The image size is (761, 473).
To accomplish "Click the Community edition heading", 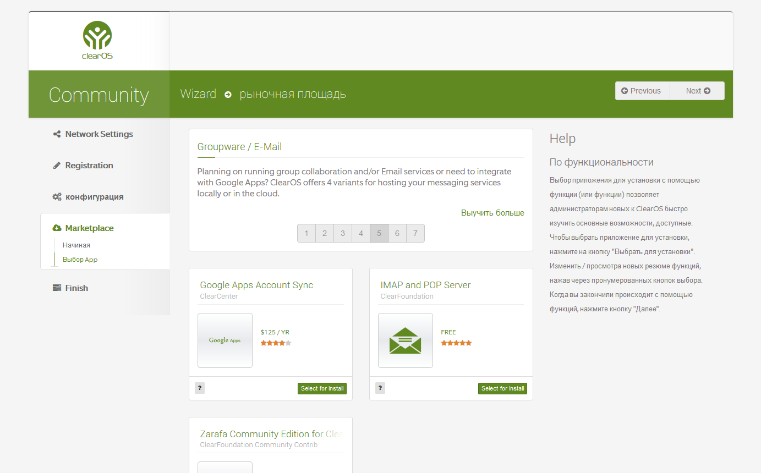I will (99, 95).
